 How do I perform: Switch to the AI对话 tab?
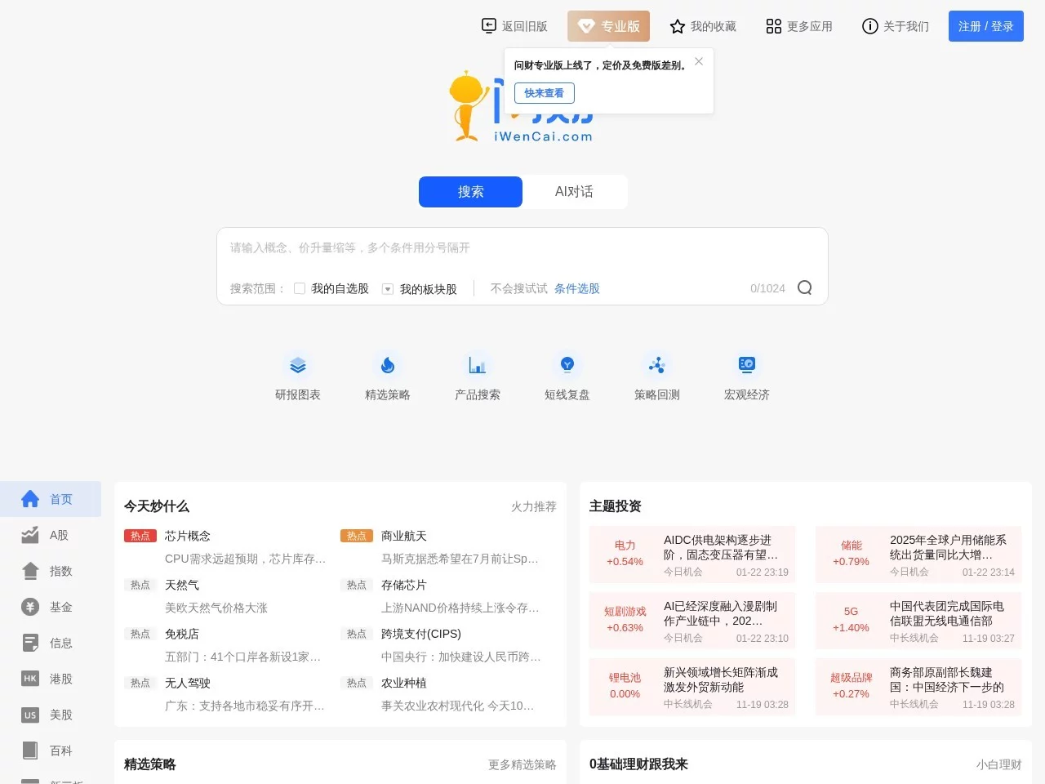coord(574,191)
